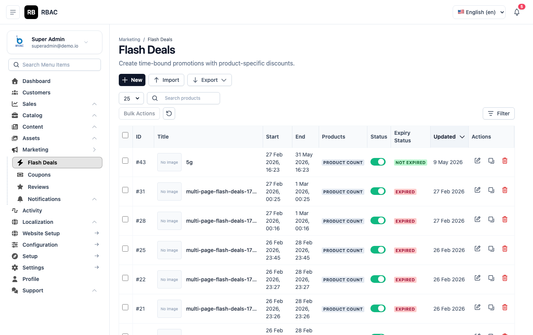Duplicate flash deal #21
The width and height of the screenshot is (533, 335).
[491, 307]
